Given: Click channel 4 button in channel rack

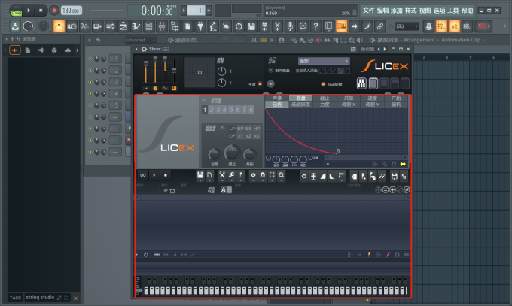Looking at the screenshot, I should point(116,94).
